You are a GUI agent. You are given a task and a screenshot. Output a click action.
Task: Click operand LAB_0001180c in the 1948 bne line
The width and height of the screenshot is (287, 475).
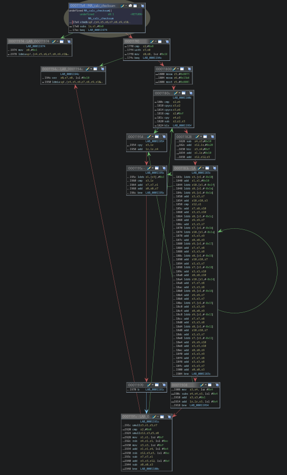tap(150, 469)
